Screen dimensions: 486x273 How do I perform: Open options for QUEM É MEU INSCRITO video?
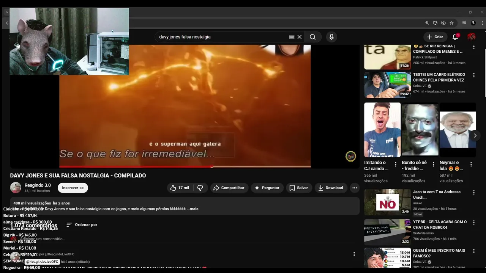pyautogui.click(x=473, y=251)
